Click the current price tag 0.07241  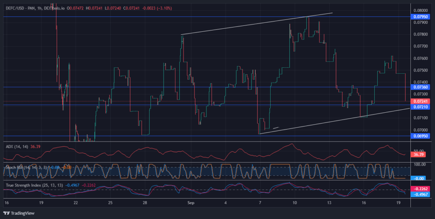pos(420,101)
